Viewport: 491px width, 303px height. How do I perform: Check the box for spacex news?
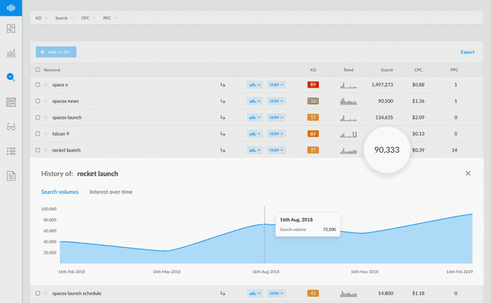(38, 101)
